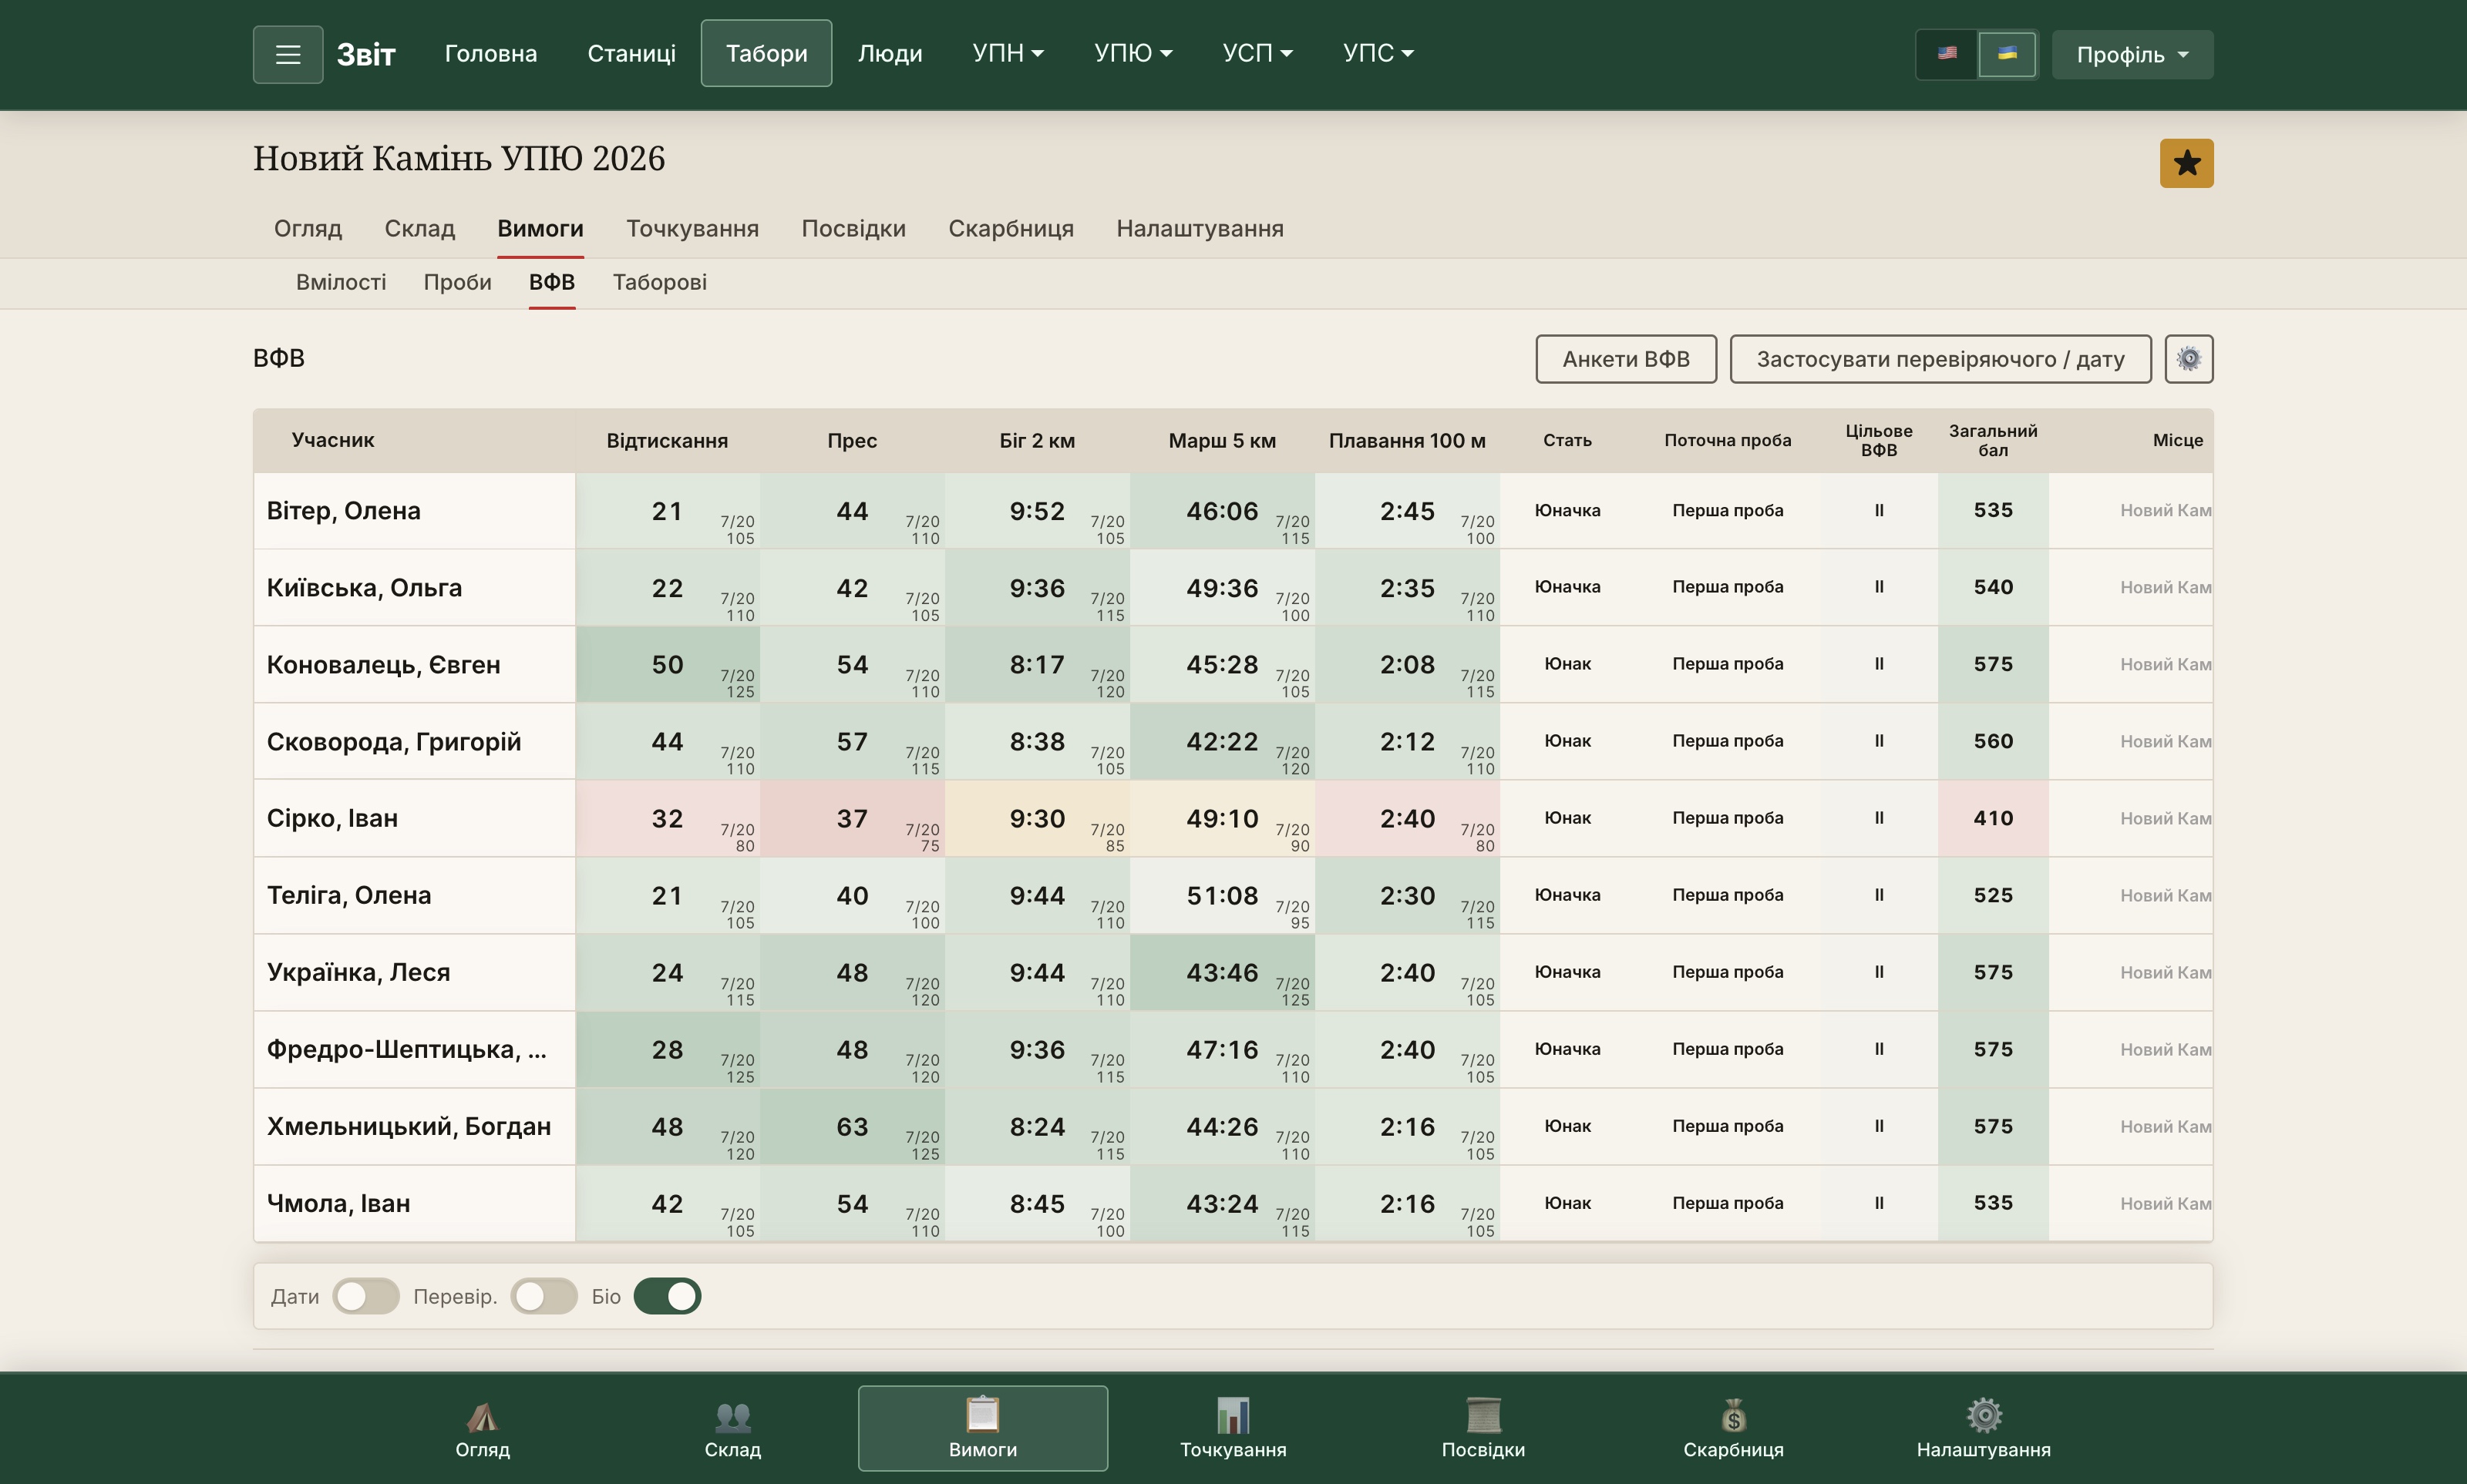This screenshot has width=2467, height=1484.
Task: Select the Вимоги camp tab
Action: pyautogui.click(x=540, y=228)
